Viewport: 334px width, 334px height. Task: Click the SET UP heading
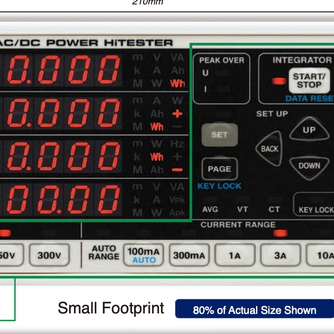click(272, 114)
